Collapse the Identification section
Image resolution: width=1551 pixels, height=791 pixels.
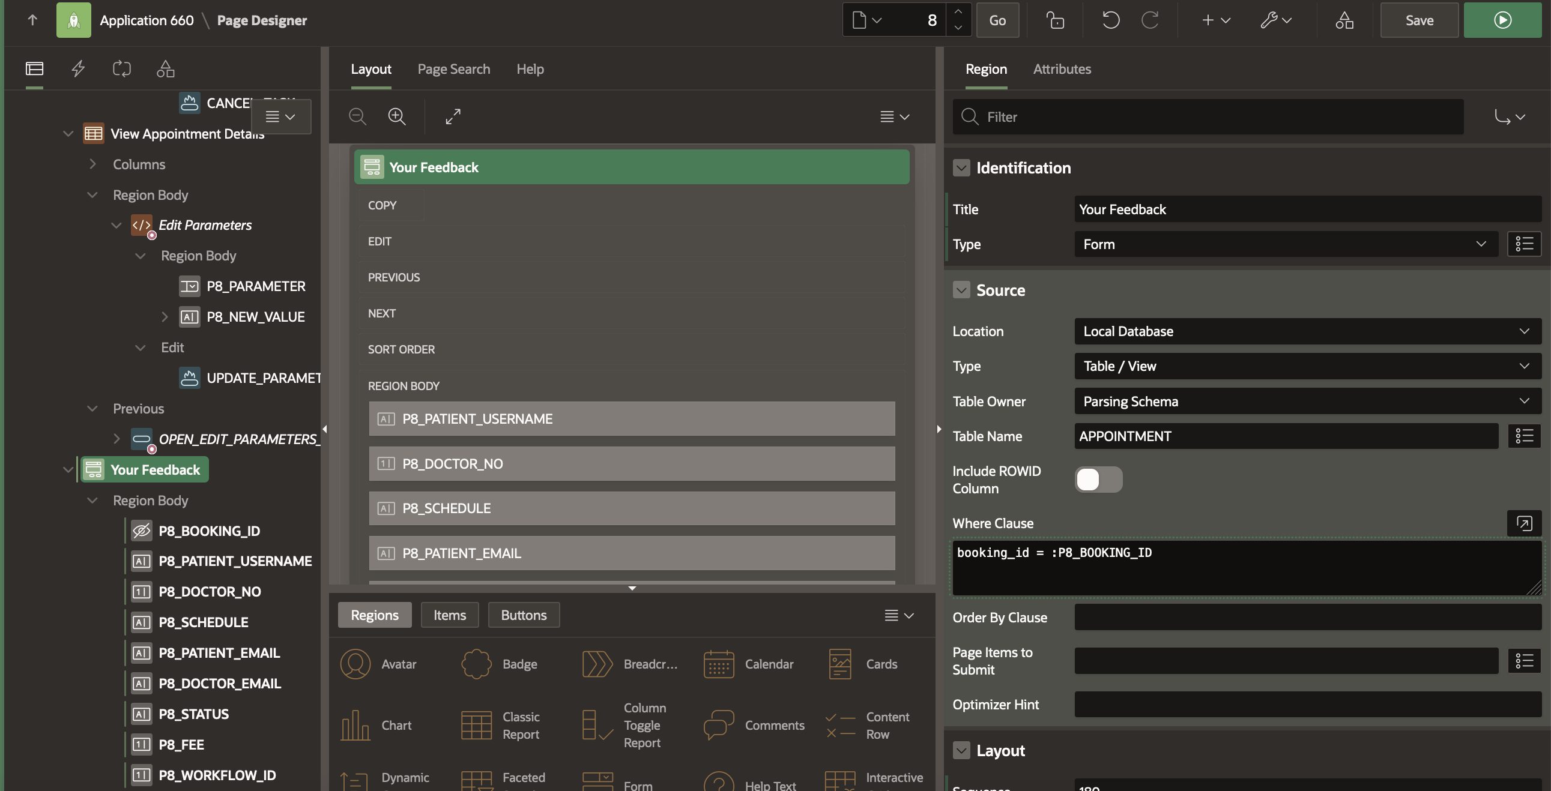click(961, 168)
